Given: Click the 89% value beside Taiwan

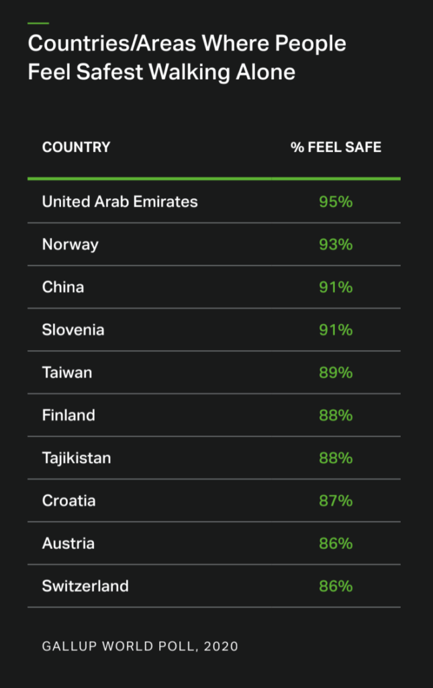Looking at the screenshot, I should pyautogui.click(x=336, y=372).
